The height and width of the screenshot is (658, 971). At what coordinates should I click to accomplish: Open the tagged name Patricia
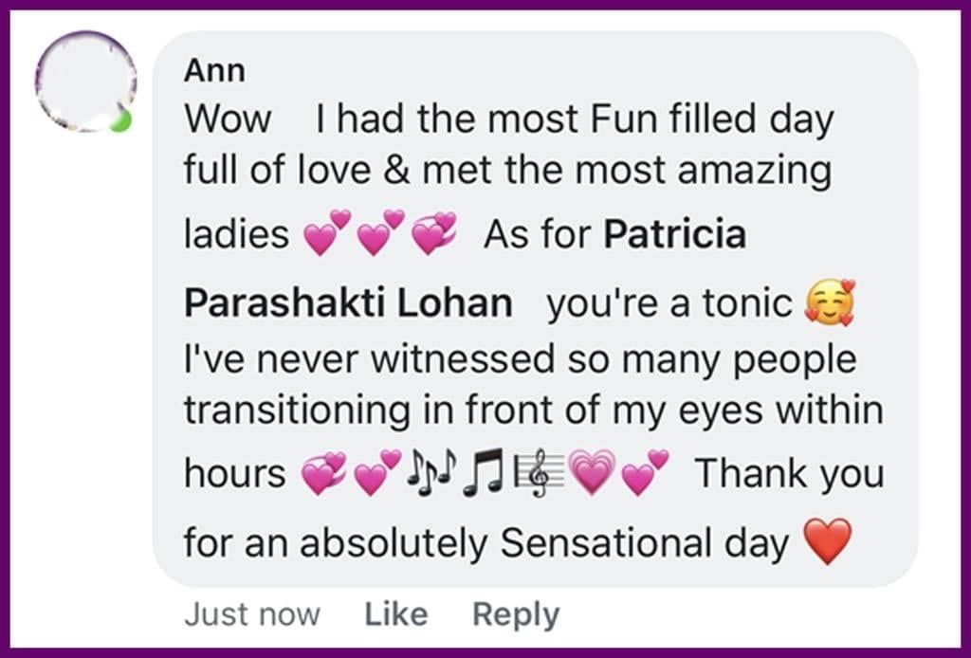point(674,234)
